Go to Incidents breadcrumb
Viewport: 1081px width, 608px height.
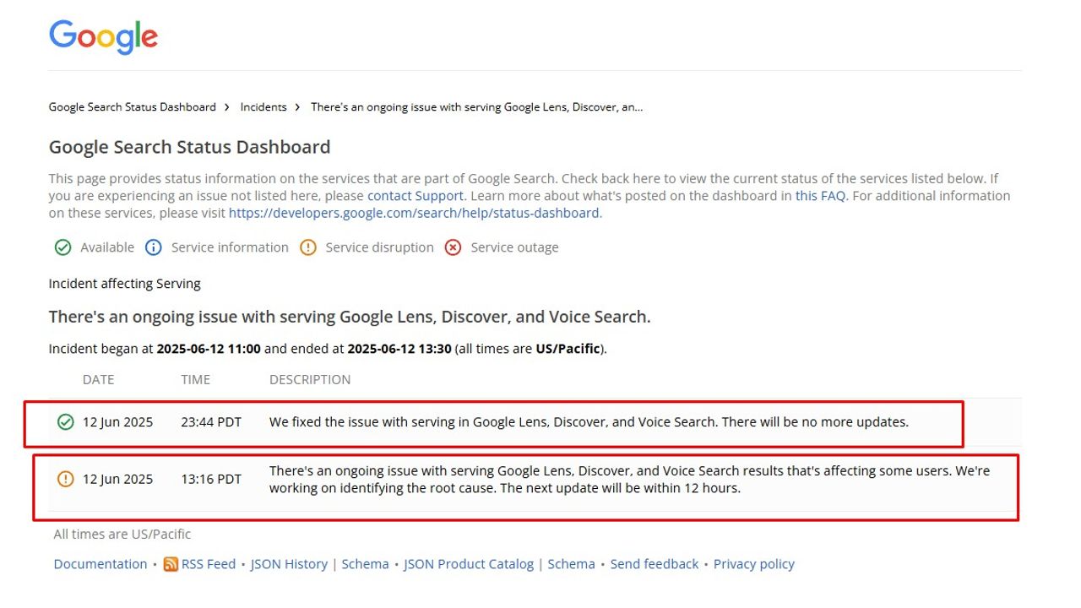263,107
